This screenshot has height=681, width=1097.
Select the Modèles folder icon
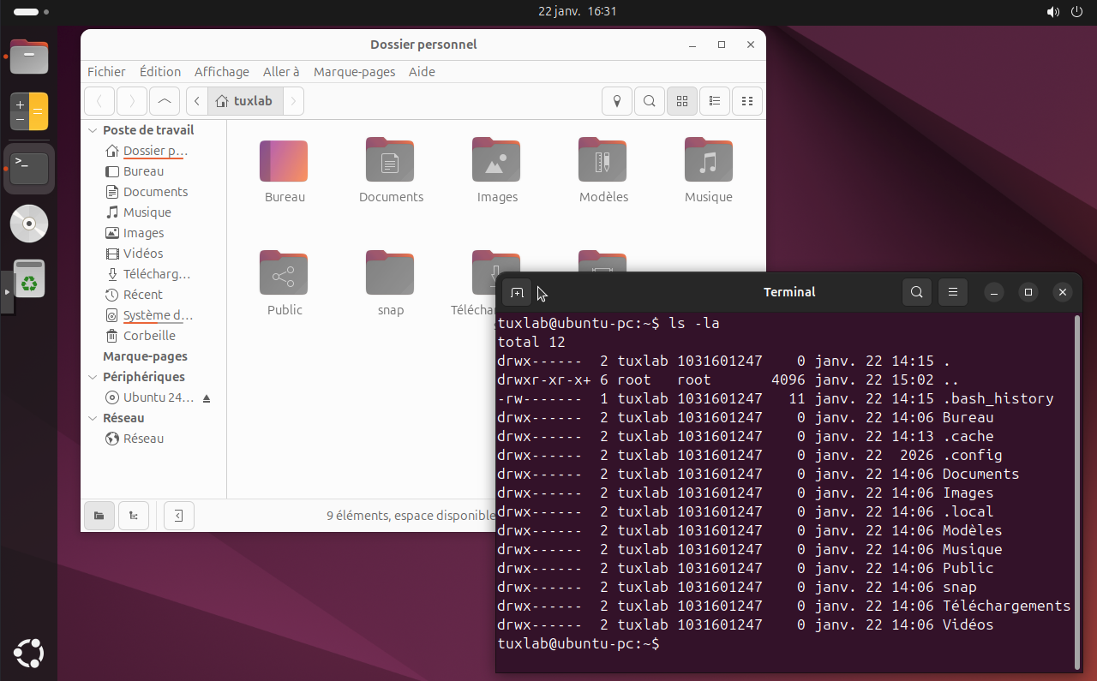(603, 160)
